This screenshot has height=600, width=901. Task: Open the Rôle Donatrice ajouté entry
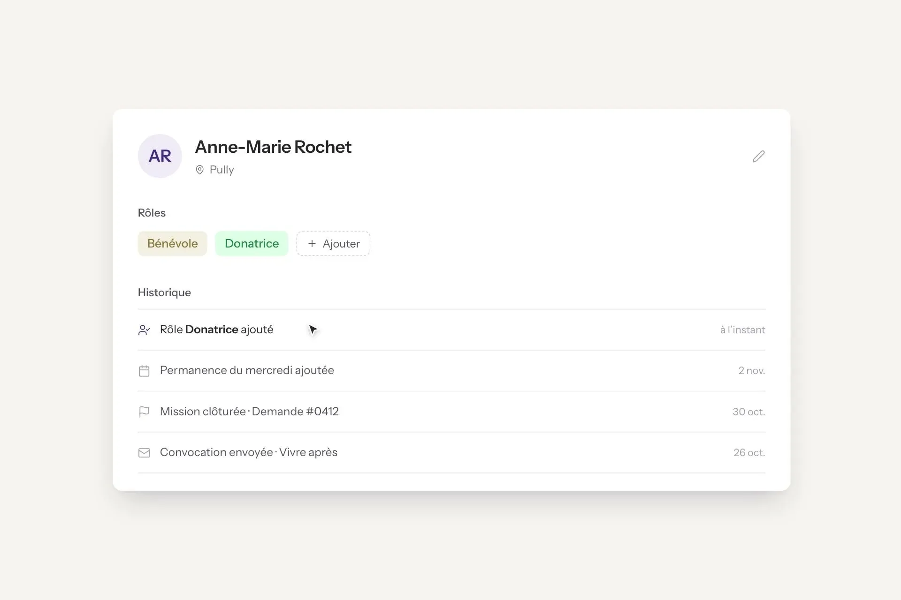coord(451,330)
